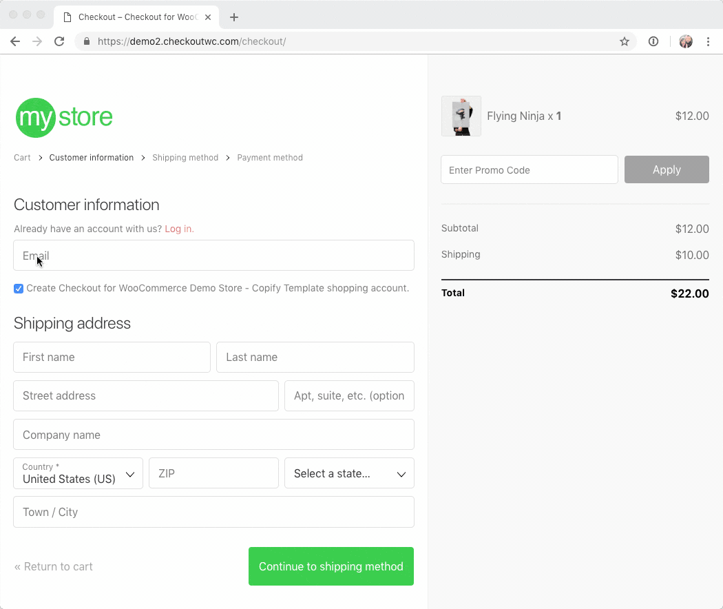Close the Checkout browser tab

click(x=208, y=17)
